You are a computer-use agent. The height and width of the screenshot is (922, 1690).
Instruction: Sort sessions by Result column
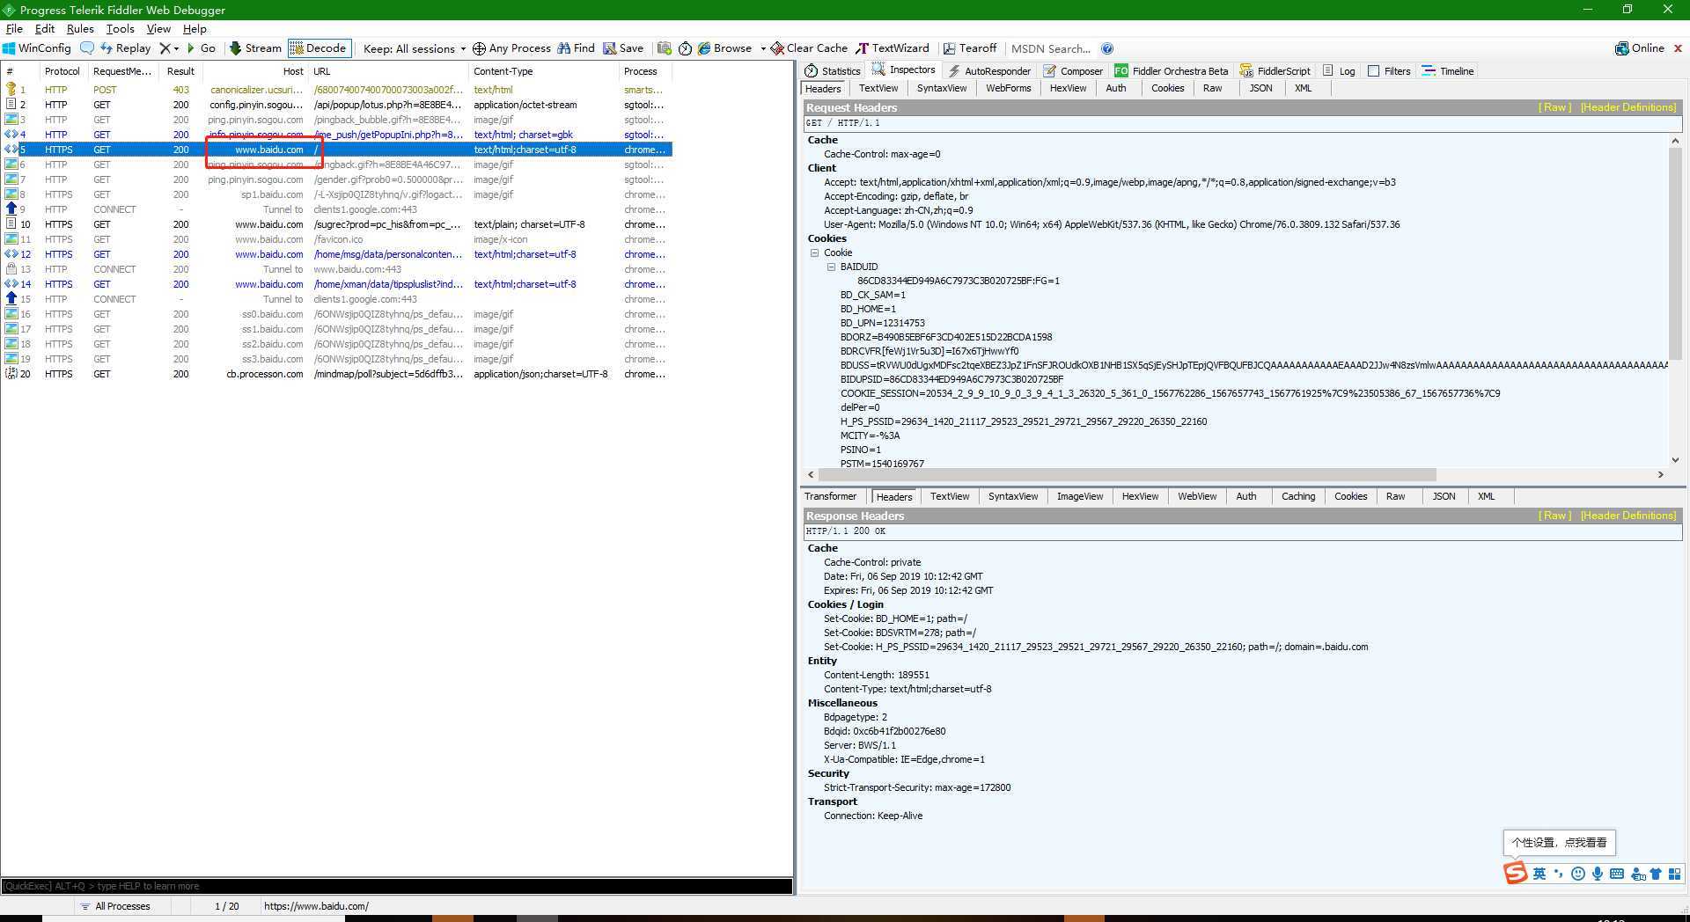180,71
